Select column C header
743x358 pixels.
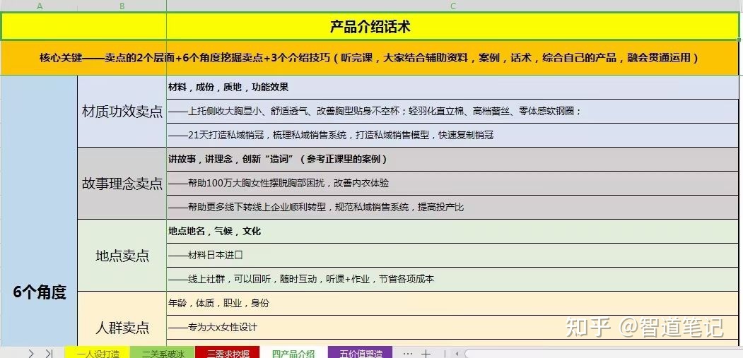coord(452,6)
